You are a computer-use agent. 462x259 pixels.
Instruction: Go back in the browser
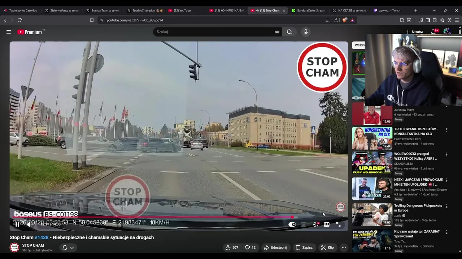(x=5, y=20)
